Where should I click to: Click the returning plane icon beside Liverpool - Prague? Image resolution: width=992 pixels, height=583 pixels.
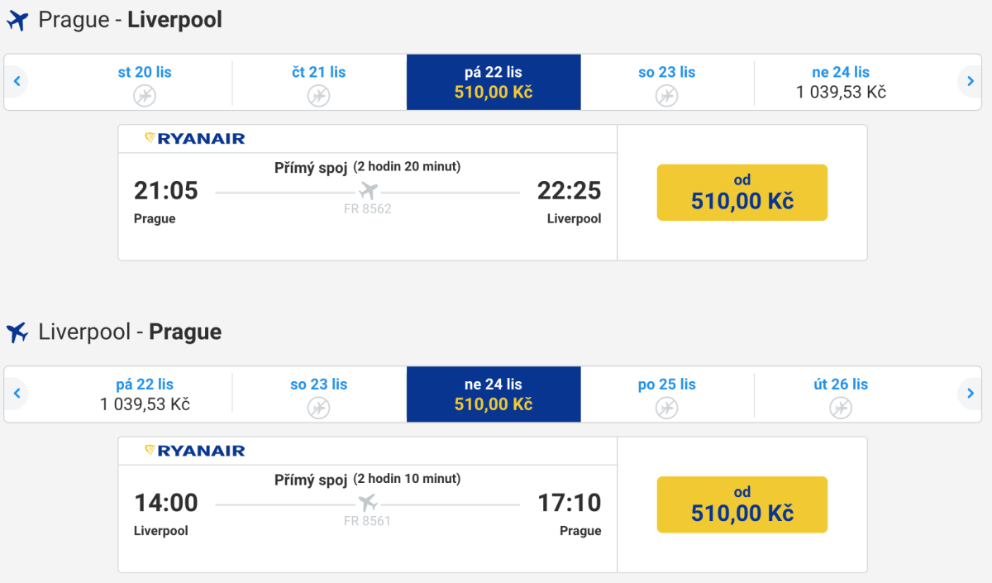pyautogui.click(x=17, y=332)
